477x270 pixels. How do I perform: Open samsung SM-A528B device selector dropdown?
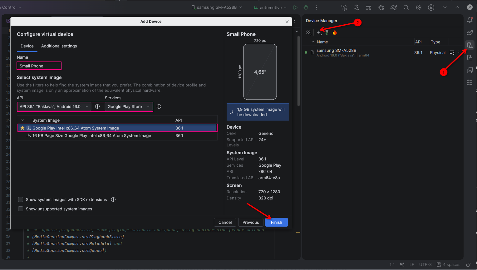(x=217, y=7)
